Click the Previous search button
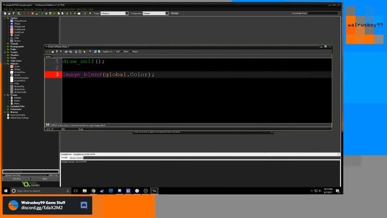Screen dimensions: 387x218 [x=17, y=179]
